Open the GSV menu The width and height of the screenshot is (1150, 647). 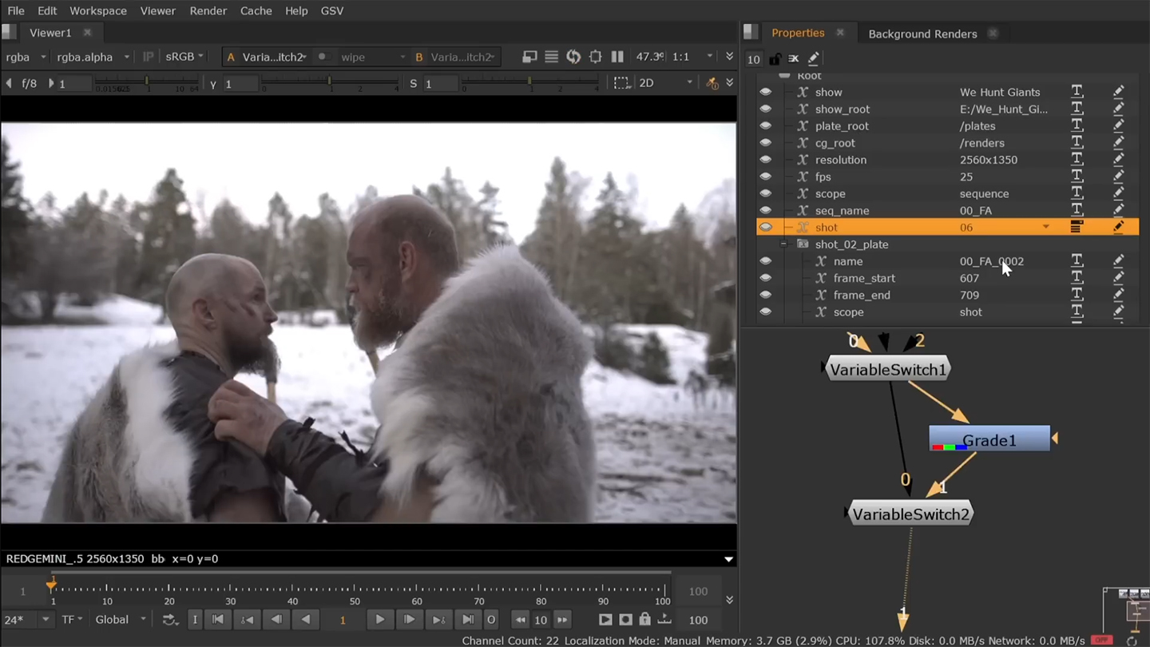coord(331,10)
